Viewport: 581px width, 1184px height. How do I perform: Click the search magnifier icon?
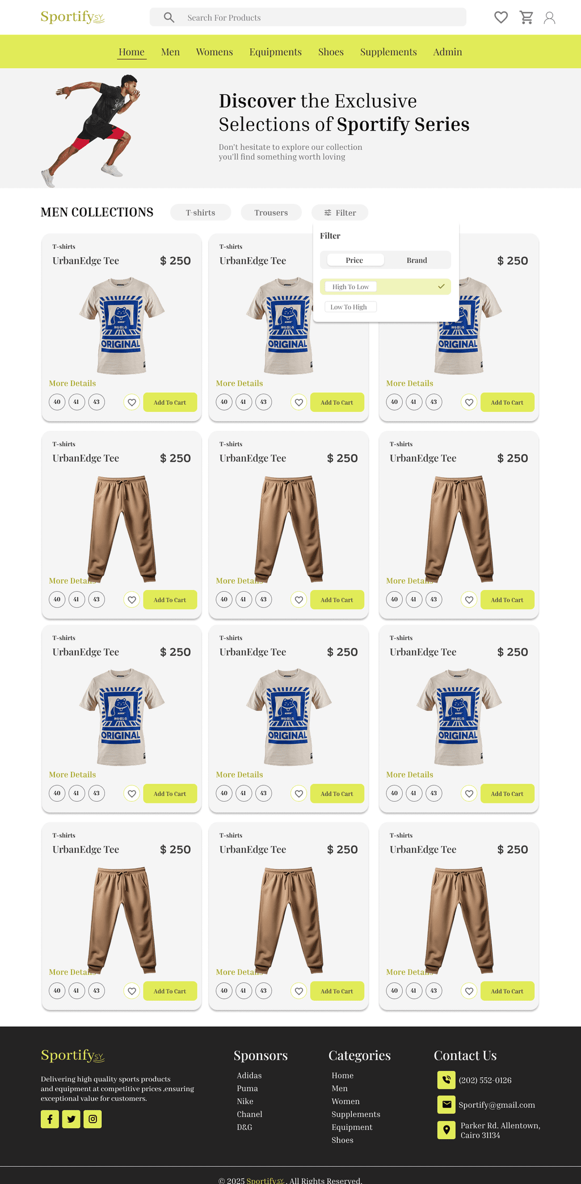point(169,18)
